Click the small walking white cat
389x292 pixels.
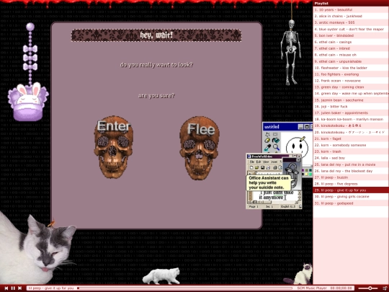[x=162, y=276]
